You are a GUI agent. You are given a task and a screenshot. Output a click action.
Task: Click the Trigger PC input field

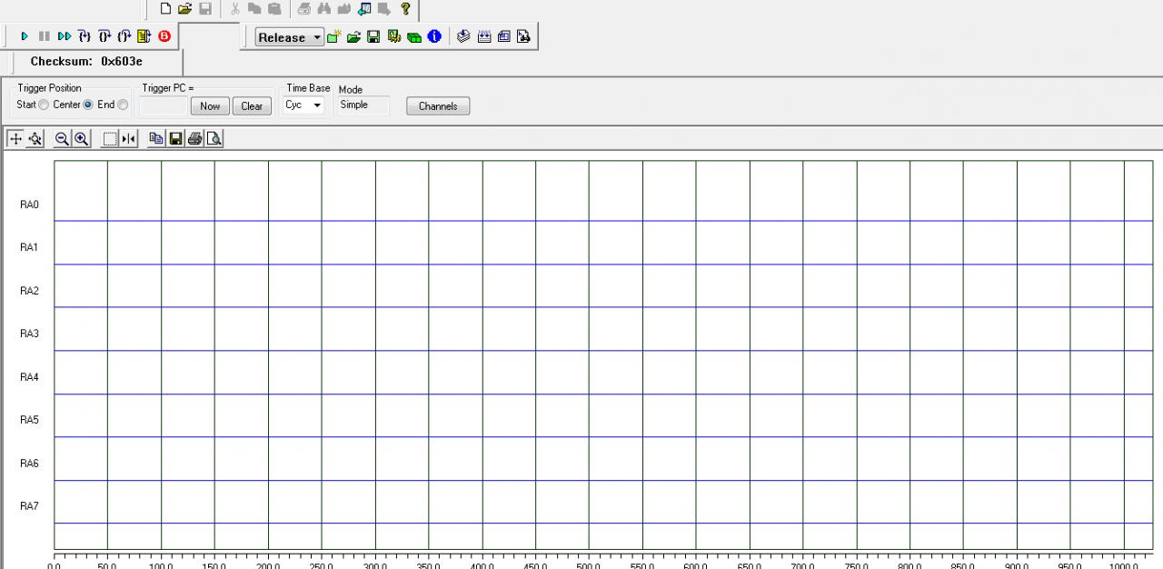coord(164,105)
